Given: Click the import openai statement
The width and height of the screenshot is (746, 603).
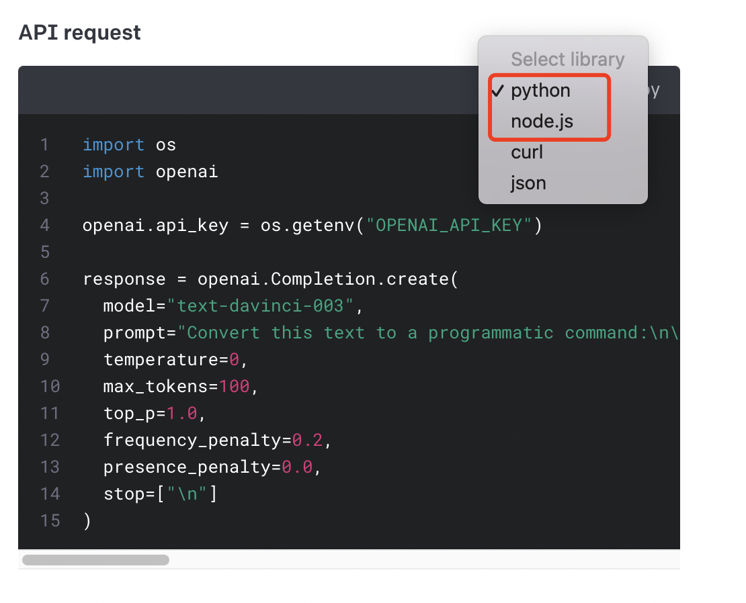Looking at the screenshot, I should coord(151,171).
